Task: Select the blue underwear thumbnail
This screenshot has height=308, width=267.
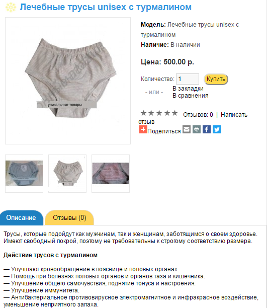Action: pyautogui.click(x=24, y=174)
